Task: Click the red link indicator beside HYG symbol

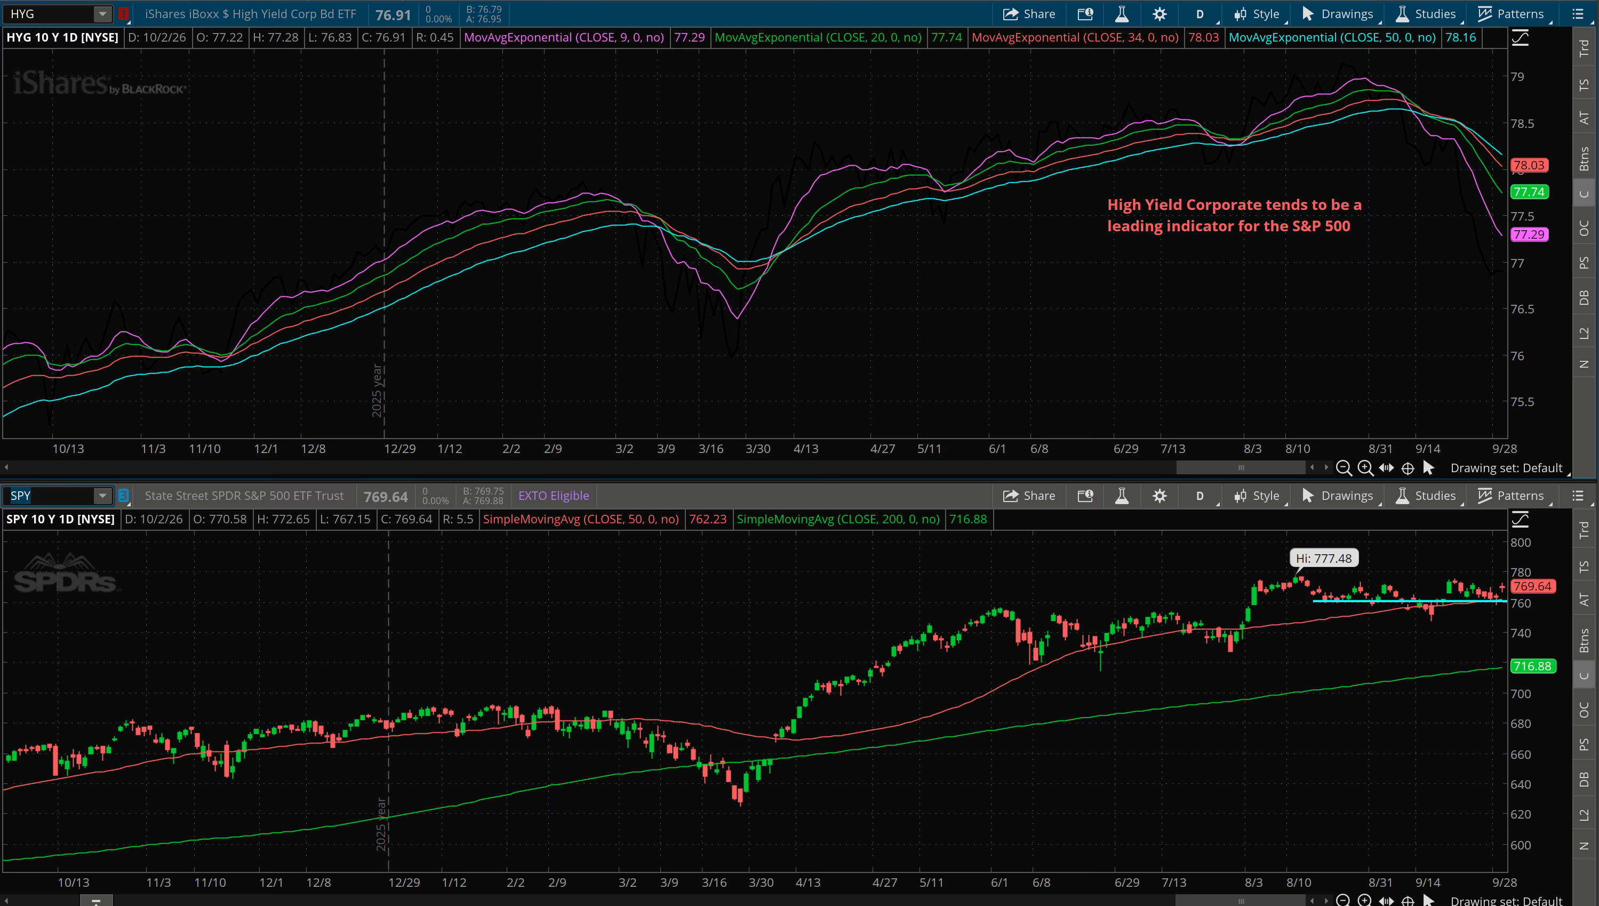Action: click(x=123, y=14)
